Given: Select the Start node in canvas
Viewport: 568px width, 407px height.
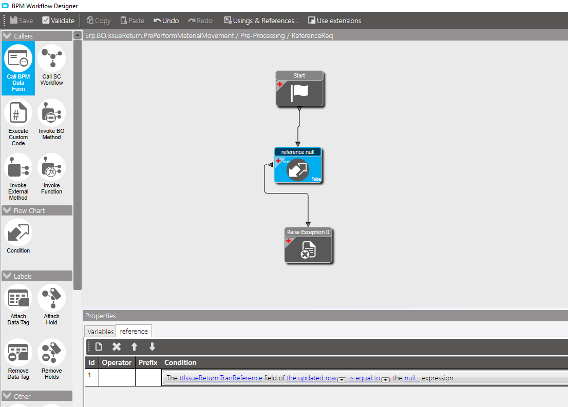Looking at the screenshot, I should pyautogui.click(x=299, y=89).
